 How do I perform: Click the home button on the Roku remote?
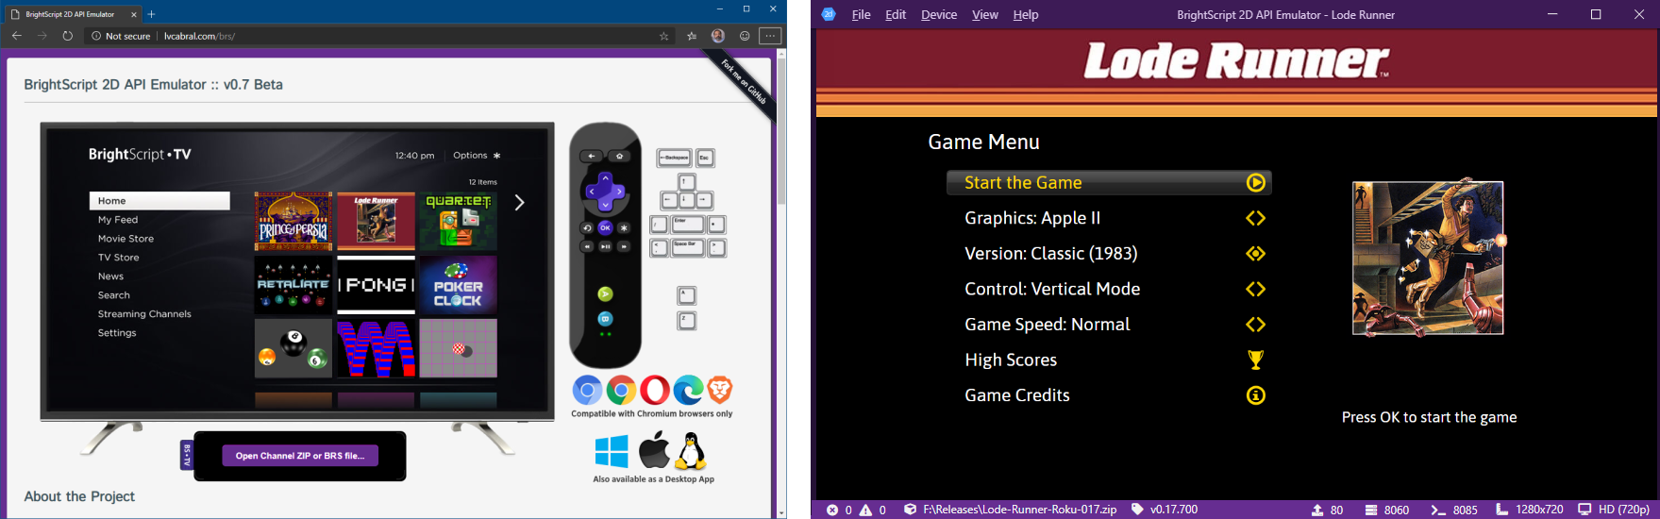[x=619, y=157]
